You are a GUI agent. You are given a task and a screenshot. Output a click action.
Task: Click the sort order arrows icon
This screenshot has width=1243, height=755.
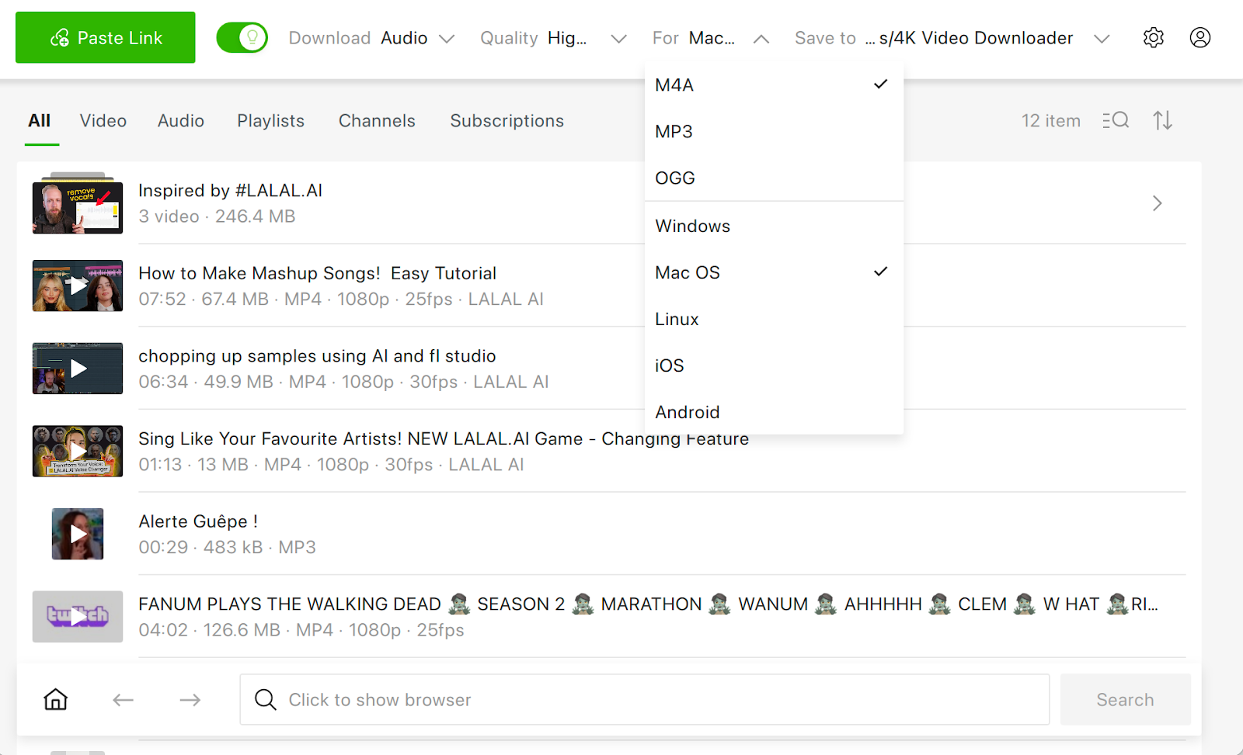(1162, 120)
